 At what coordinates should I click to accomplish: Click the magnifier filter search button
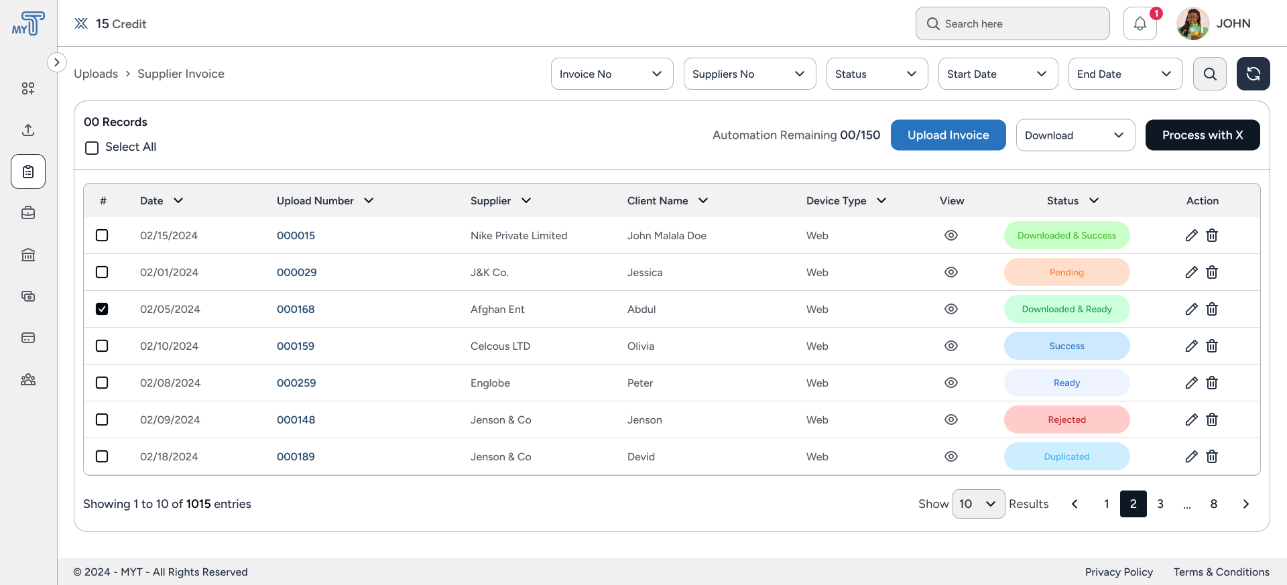[x=1209, y=74]
